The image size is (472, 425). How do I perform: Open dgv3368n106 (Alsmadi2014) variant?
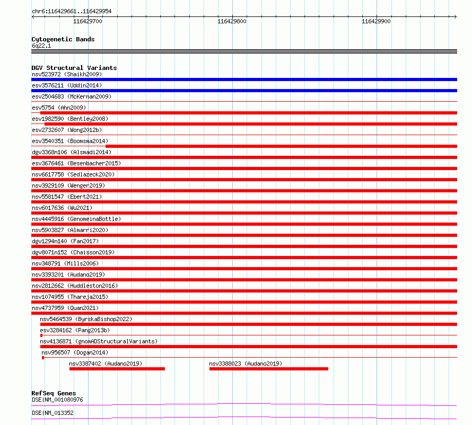pyautogui.click(x=72, y=152)
